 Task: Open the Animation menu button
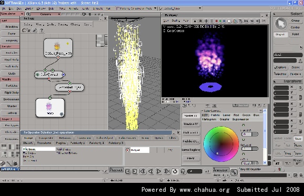click(221, 170)
